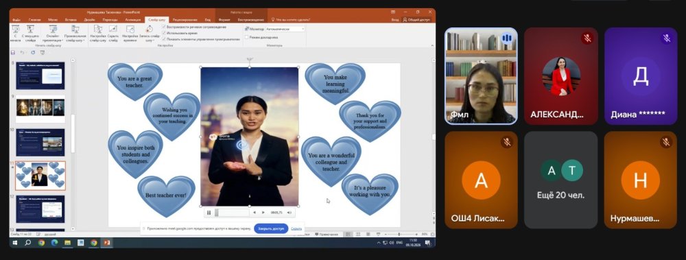Click PowerPoint icon in taskbar
Viewport: 686px width, 260px height.
click(x=106, y=242)
